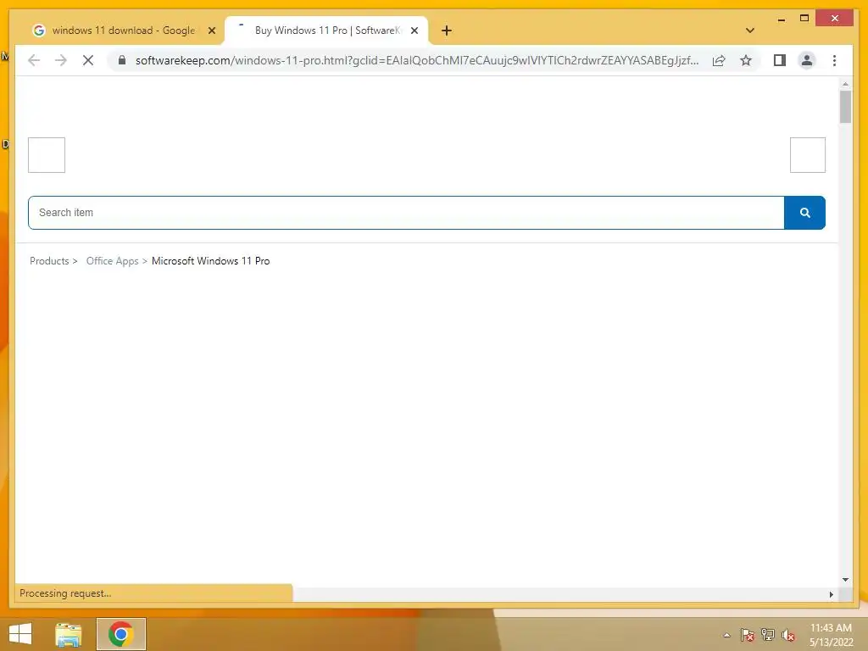Click the vertical scrollbar thumb
868x651 pixels.
pyautogui.click(x=845, y=107)
